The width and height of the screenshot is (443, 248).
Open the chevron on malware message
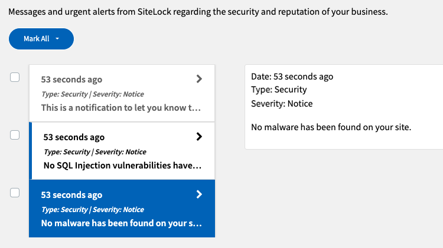pos(199,194)
